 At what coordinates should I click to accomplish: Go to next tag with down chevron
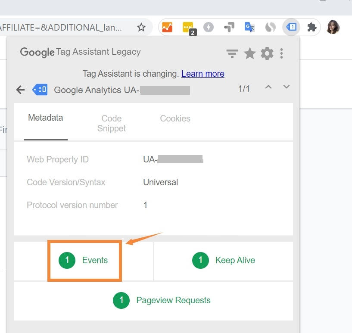[x=286, y=87]
